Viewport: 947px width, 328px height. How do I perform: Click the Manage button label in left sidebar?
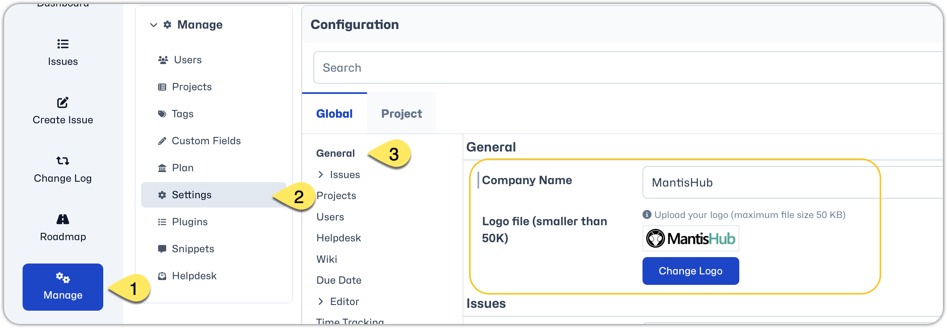coord(63,295)
